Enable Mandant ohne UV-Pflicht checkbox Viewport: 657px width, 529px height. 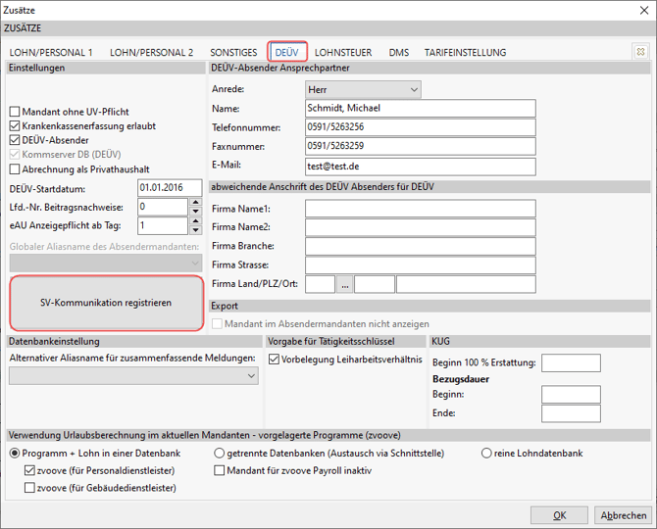click(15, 113)
